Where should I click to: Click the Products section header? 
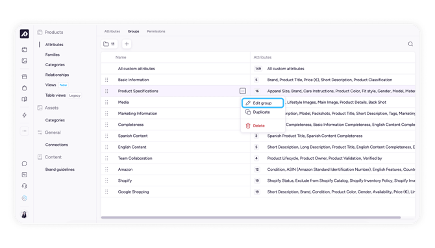click(x=50, y=32)
